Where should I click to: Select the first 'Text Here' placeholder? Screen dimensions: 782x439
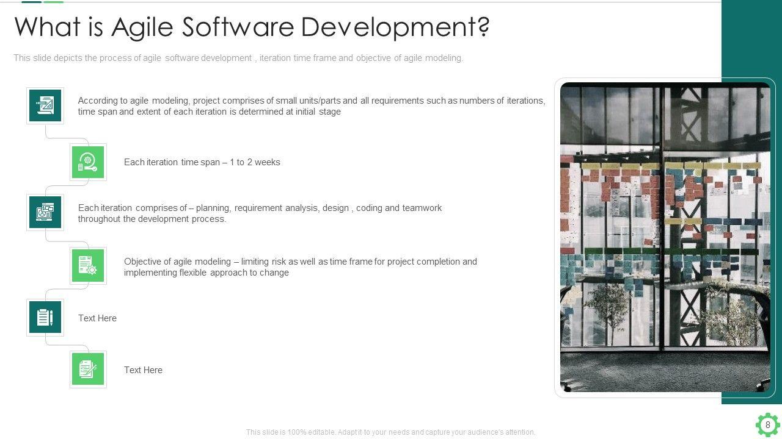pos(97,318)
